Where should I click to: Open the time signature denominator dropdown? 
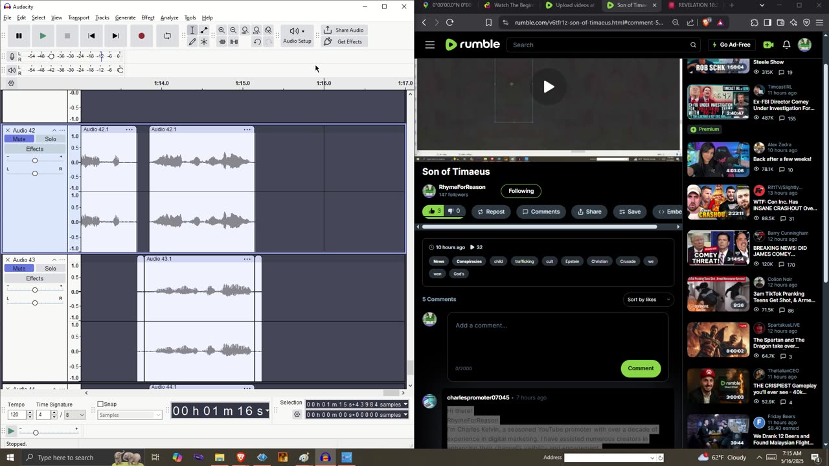75,415
